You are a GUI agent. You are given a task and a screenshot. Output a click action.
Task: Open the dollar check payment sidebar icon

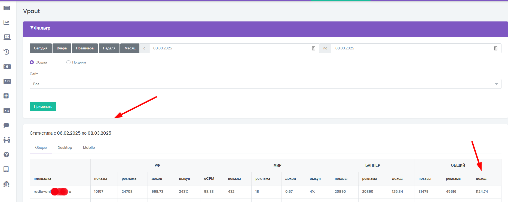coord(7,81)
